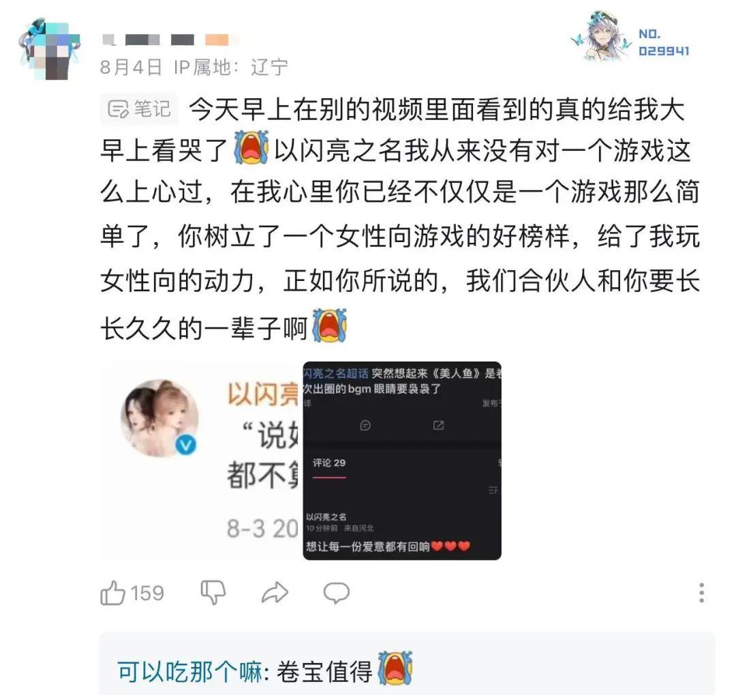
Task: Tap the 笔记 note tag badge
Action: pos(139,109)
